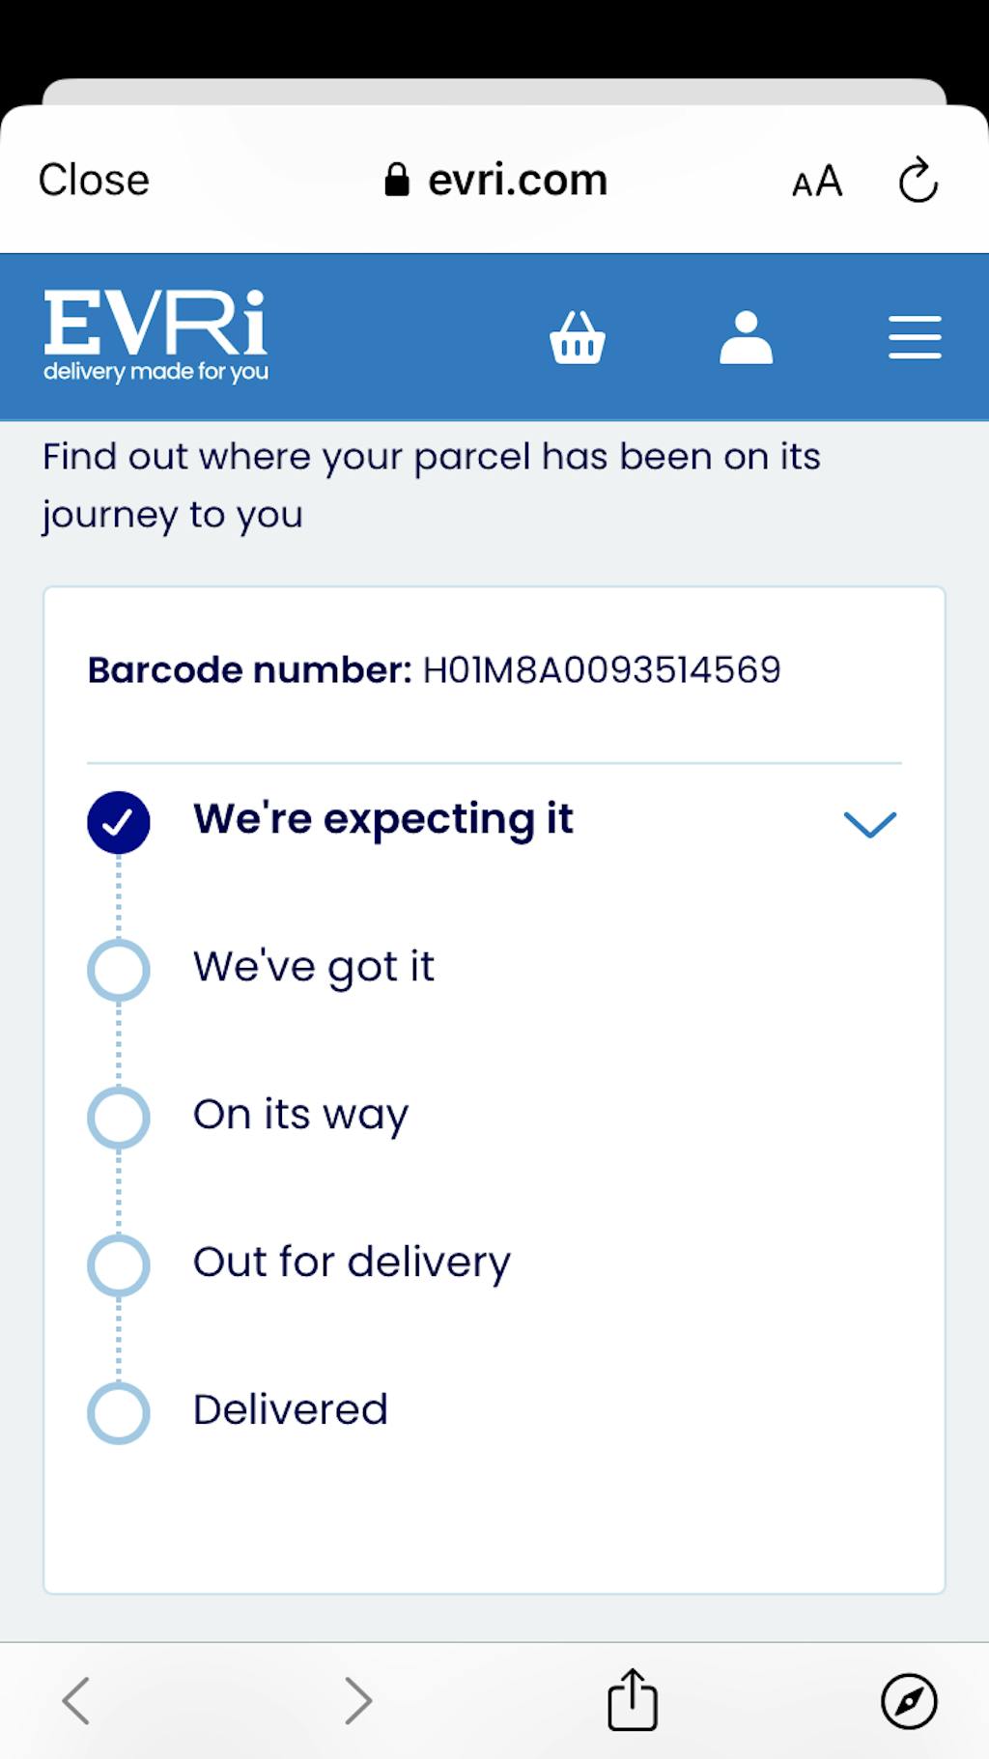Reload the evri.com page
This screenshot has width=989, height=1759.
click(918, 181)
